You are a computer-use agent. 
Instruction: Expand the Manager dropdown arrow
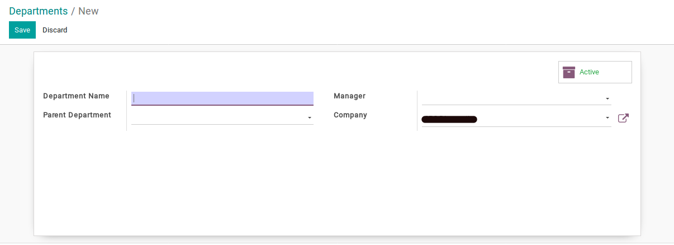point(607,99)
